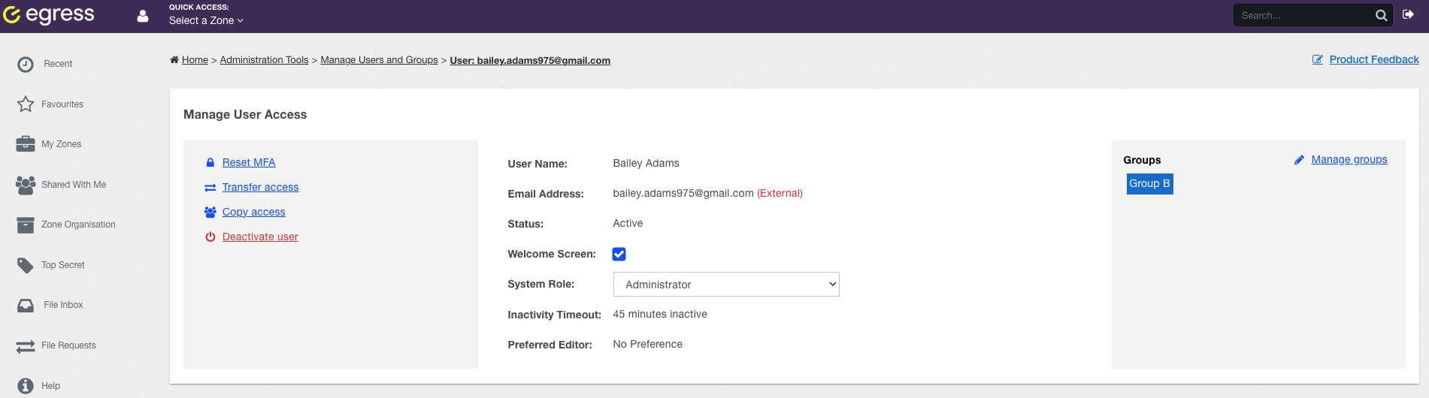Click the Favourites star icon

click(26, 104)
